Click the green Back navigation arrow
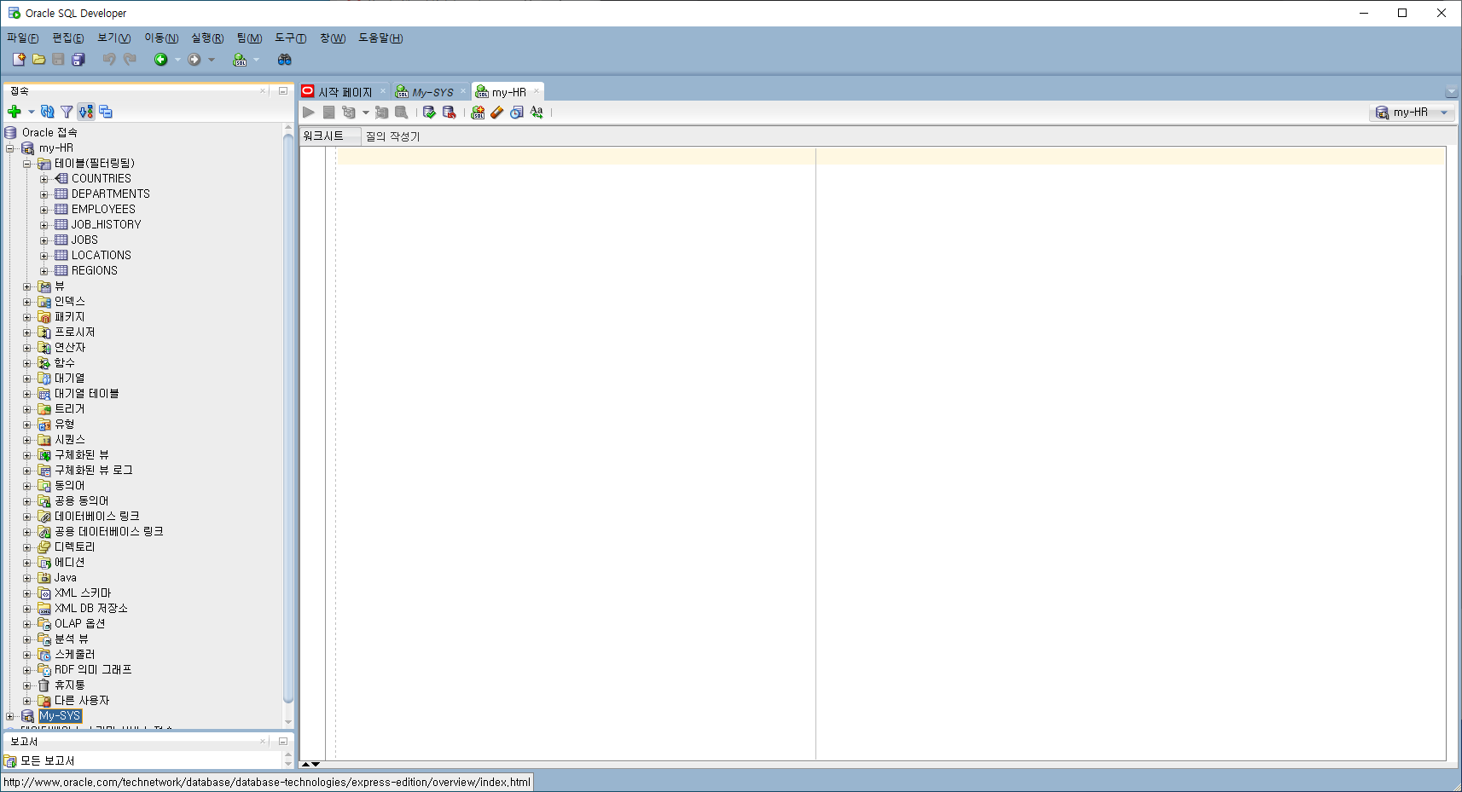 click(x=160, y=60)
